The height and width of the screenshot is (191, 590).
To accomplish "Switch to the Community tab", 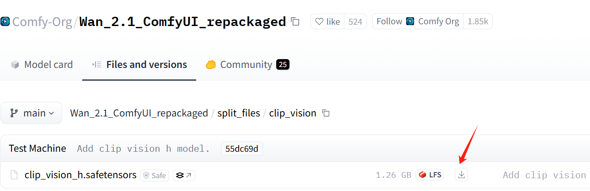I will click(247, 64).
